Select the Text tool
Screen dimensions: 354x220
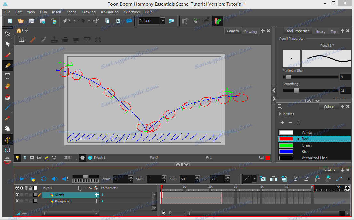8,76
